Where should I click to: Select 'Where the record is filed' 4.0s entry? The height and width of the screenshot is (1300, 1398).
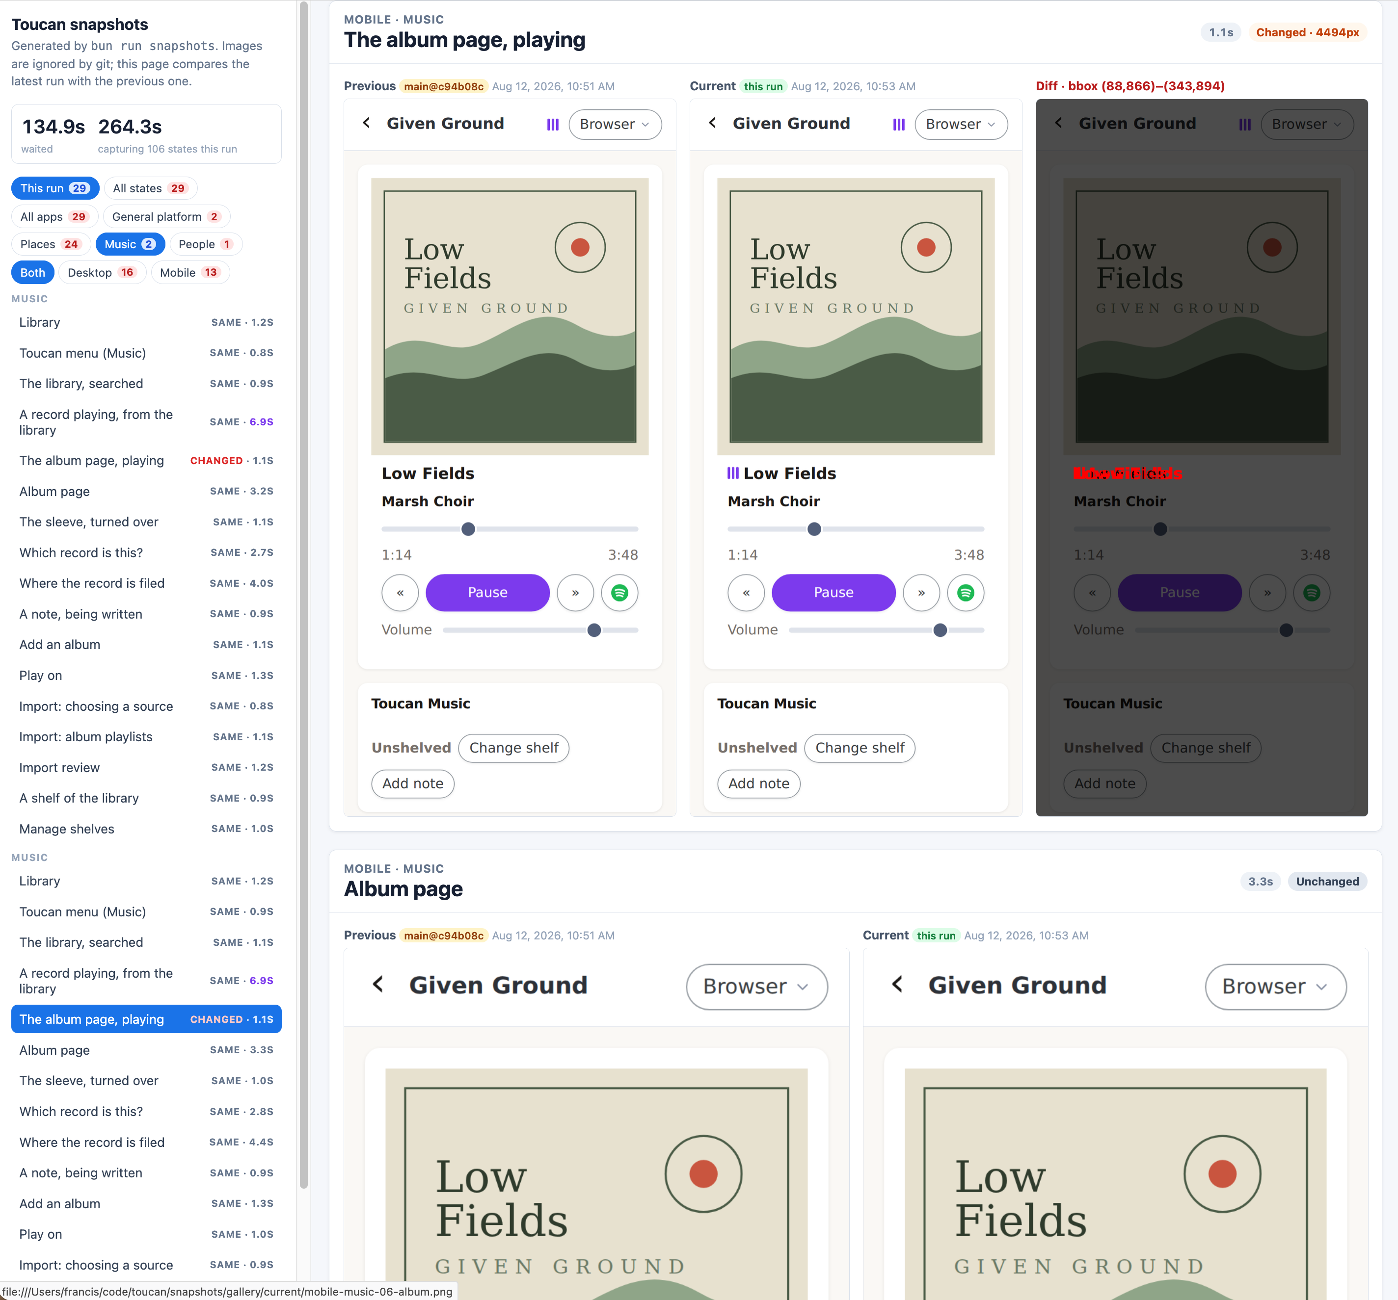click(x=146, y=583)
